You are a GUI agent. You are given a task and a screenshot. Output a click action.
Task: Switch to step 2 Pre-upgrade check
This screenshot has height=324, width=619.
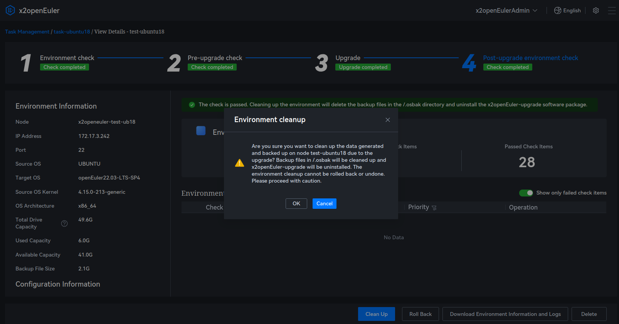tap(215, 58)
